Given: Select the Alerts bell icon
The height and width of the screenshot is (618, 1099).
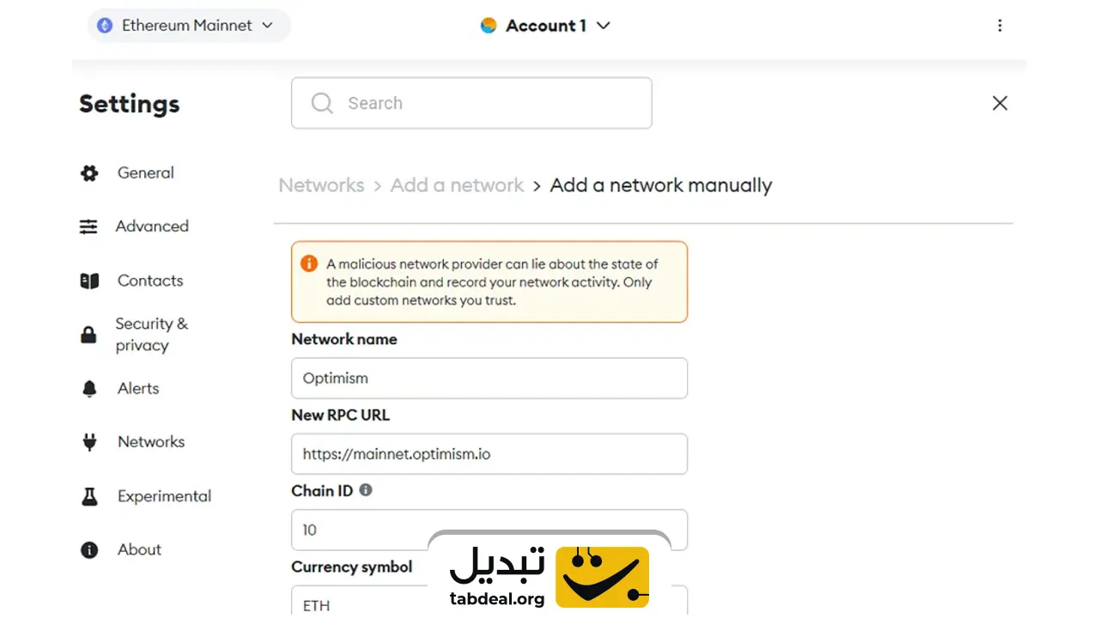Looking at the screenshot, I should (89, 388).
